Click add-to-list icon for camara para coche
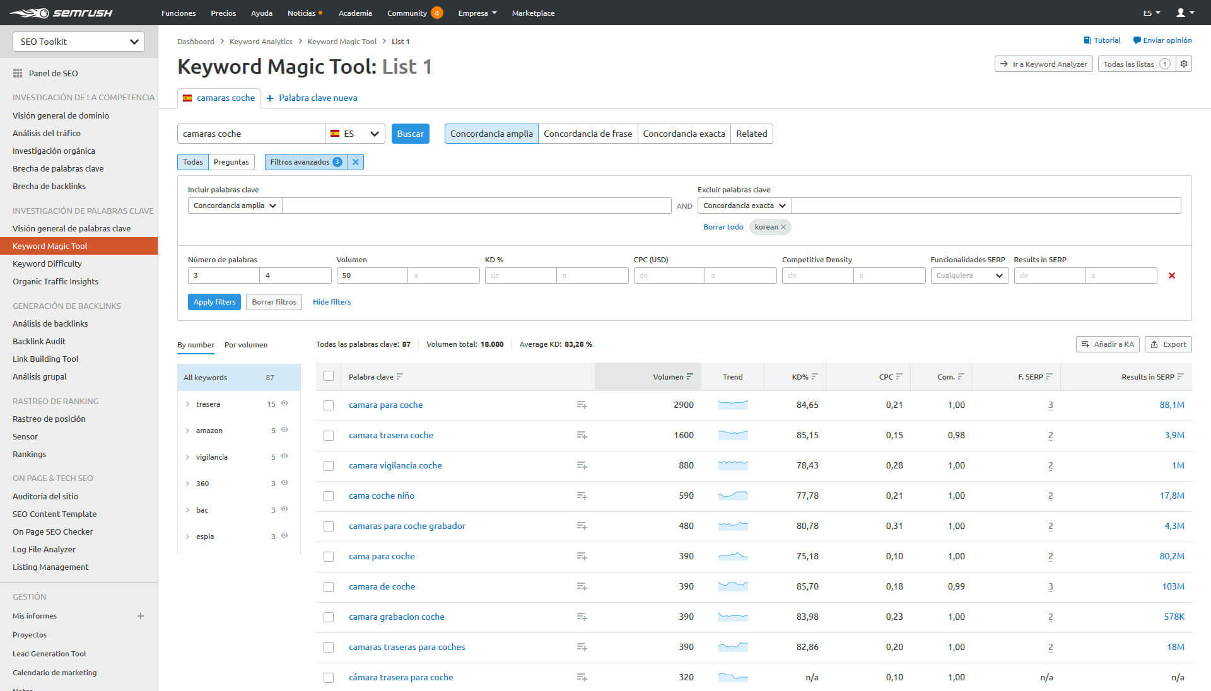This screenshot has height=691, width=1211. [x=582, y=405]
